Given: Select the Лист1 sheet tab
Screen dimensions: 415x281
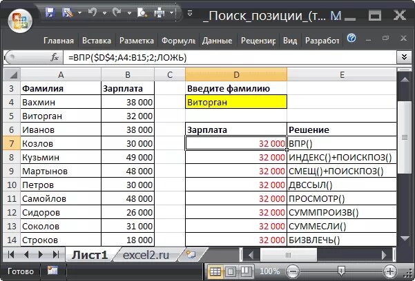Looking at the screenshot, I should 90,255.
